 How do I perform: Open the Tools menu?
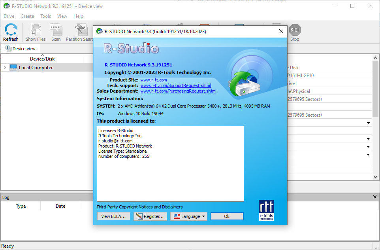[45, 16]
